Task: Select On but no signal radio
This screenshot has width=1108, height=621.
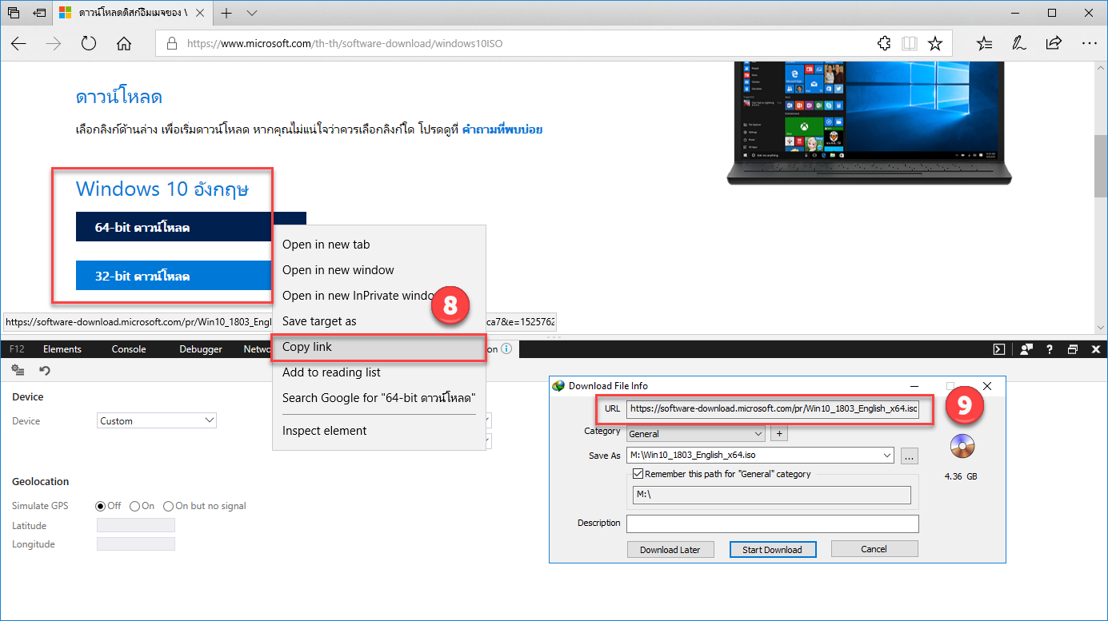Action: pyautogui.click(x=168, y=506)
